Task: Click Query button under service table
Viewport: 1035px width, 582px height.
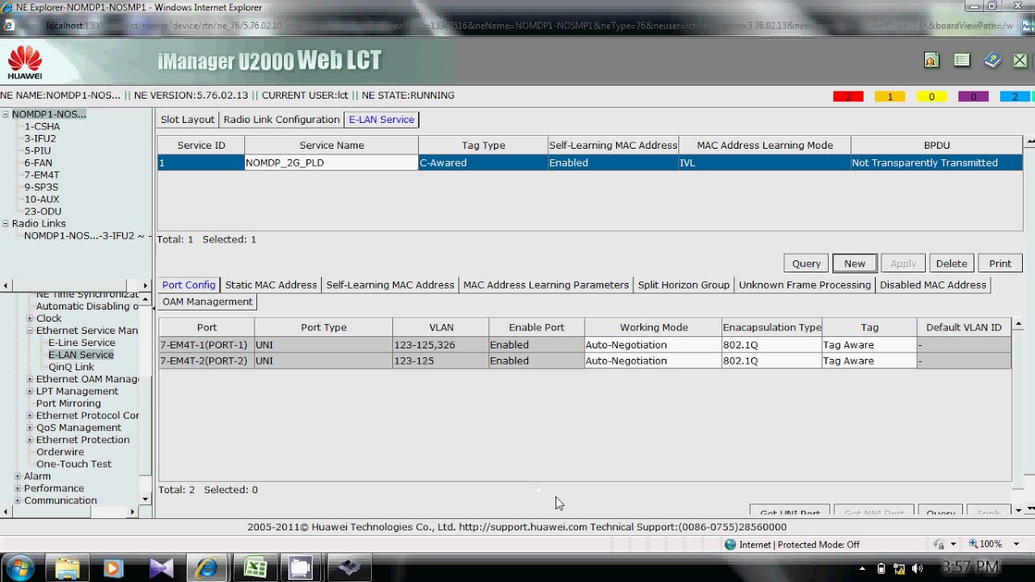Action: (x=806, y=264)
